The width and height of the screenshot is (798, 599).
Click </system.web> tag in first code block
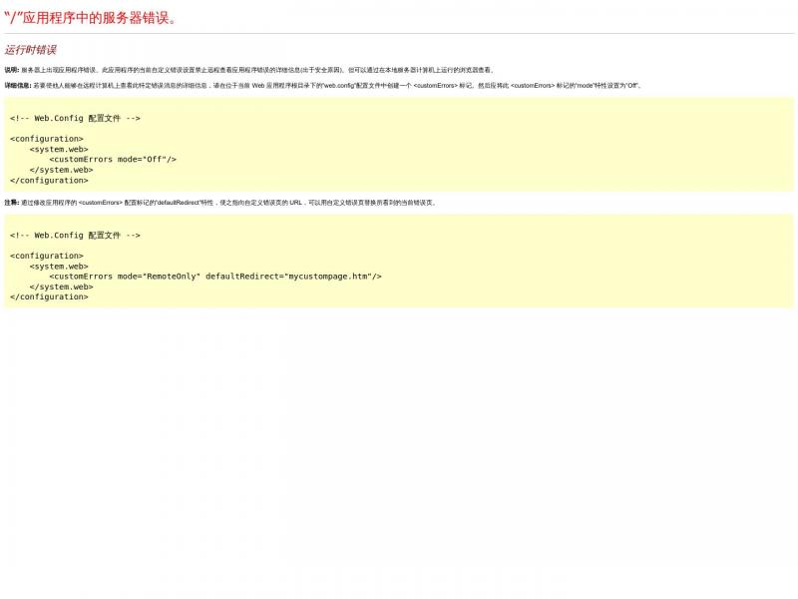pyautogui.click(x=61, y=170)
